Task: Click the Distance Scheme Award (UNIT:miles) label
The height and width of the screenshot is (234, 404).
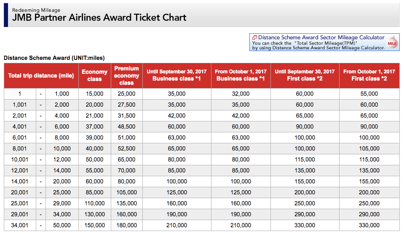Action: pyautogui.click(x=54, y=58)
